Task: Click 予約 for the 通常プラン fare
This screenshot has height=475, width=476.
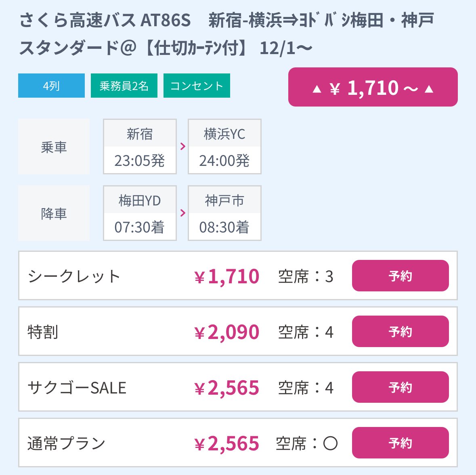Action: click(x=400, y=443)
